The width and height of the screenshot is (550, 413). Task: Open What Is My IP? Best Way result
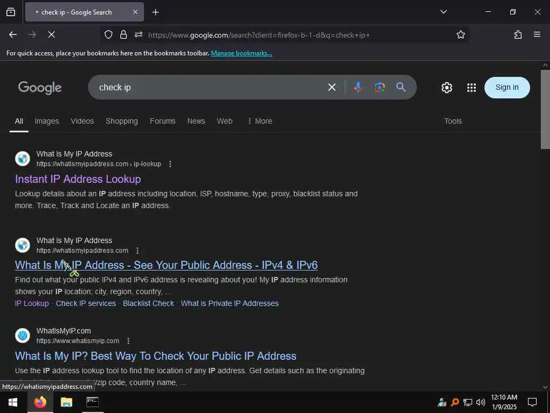tap(155, 356)
